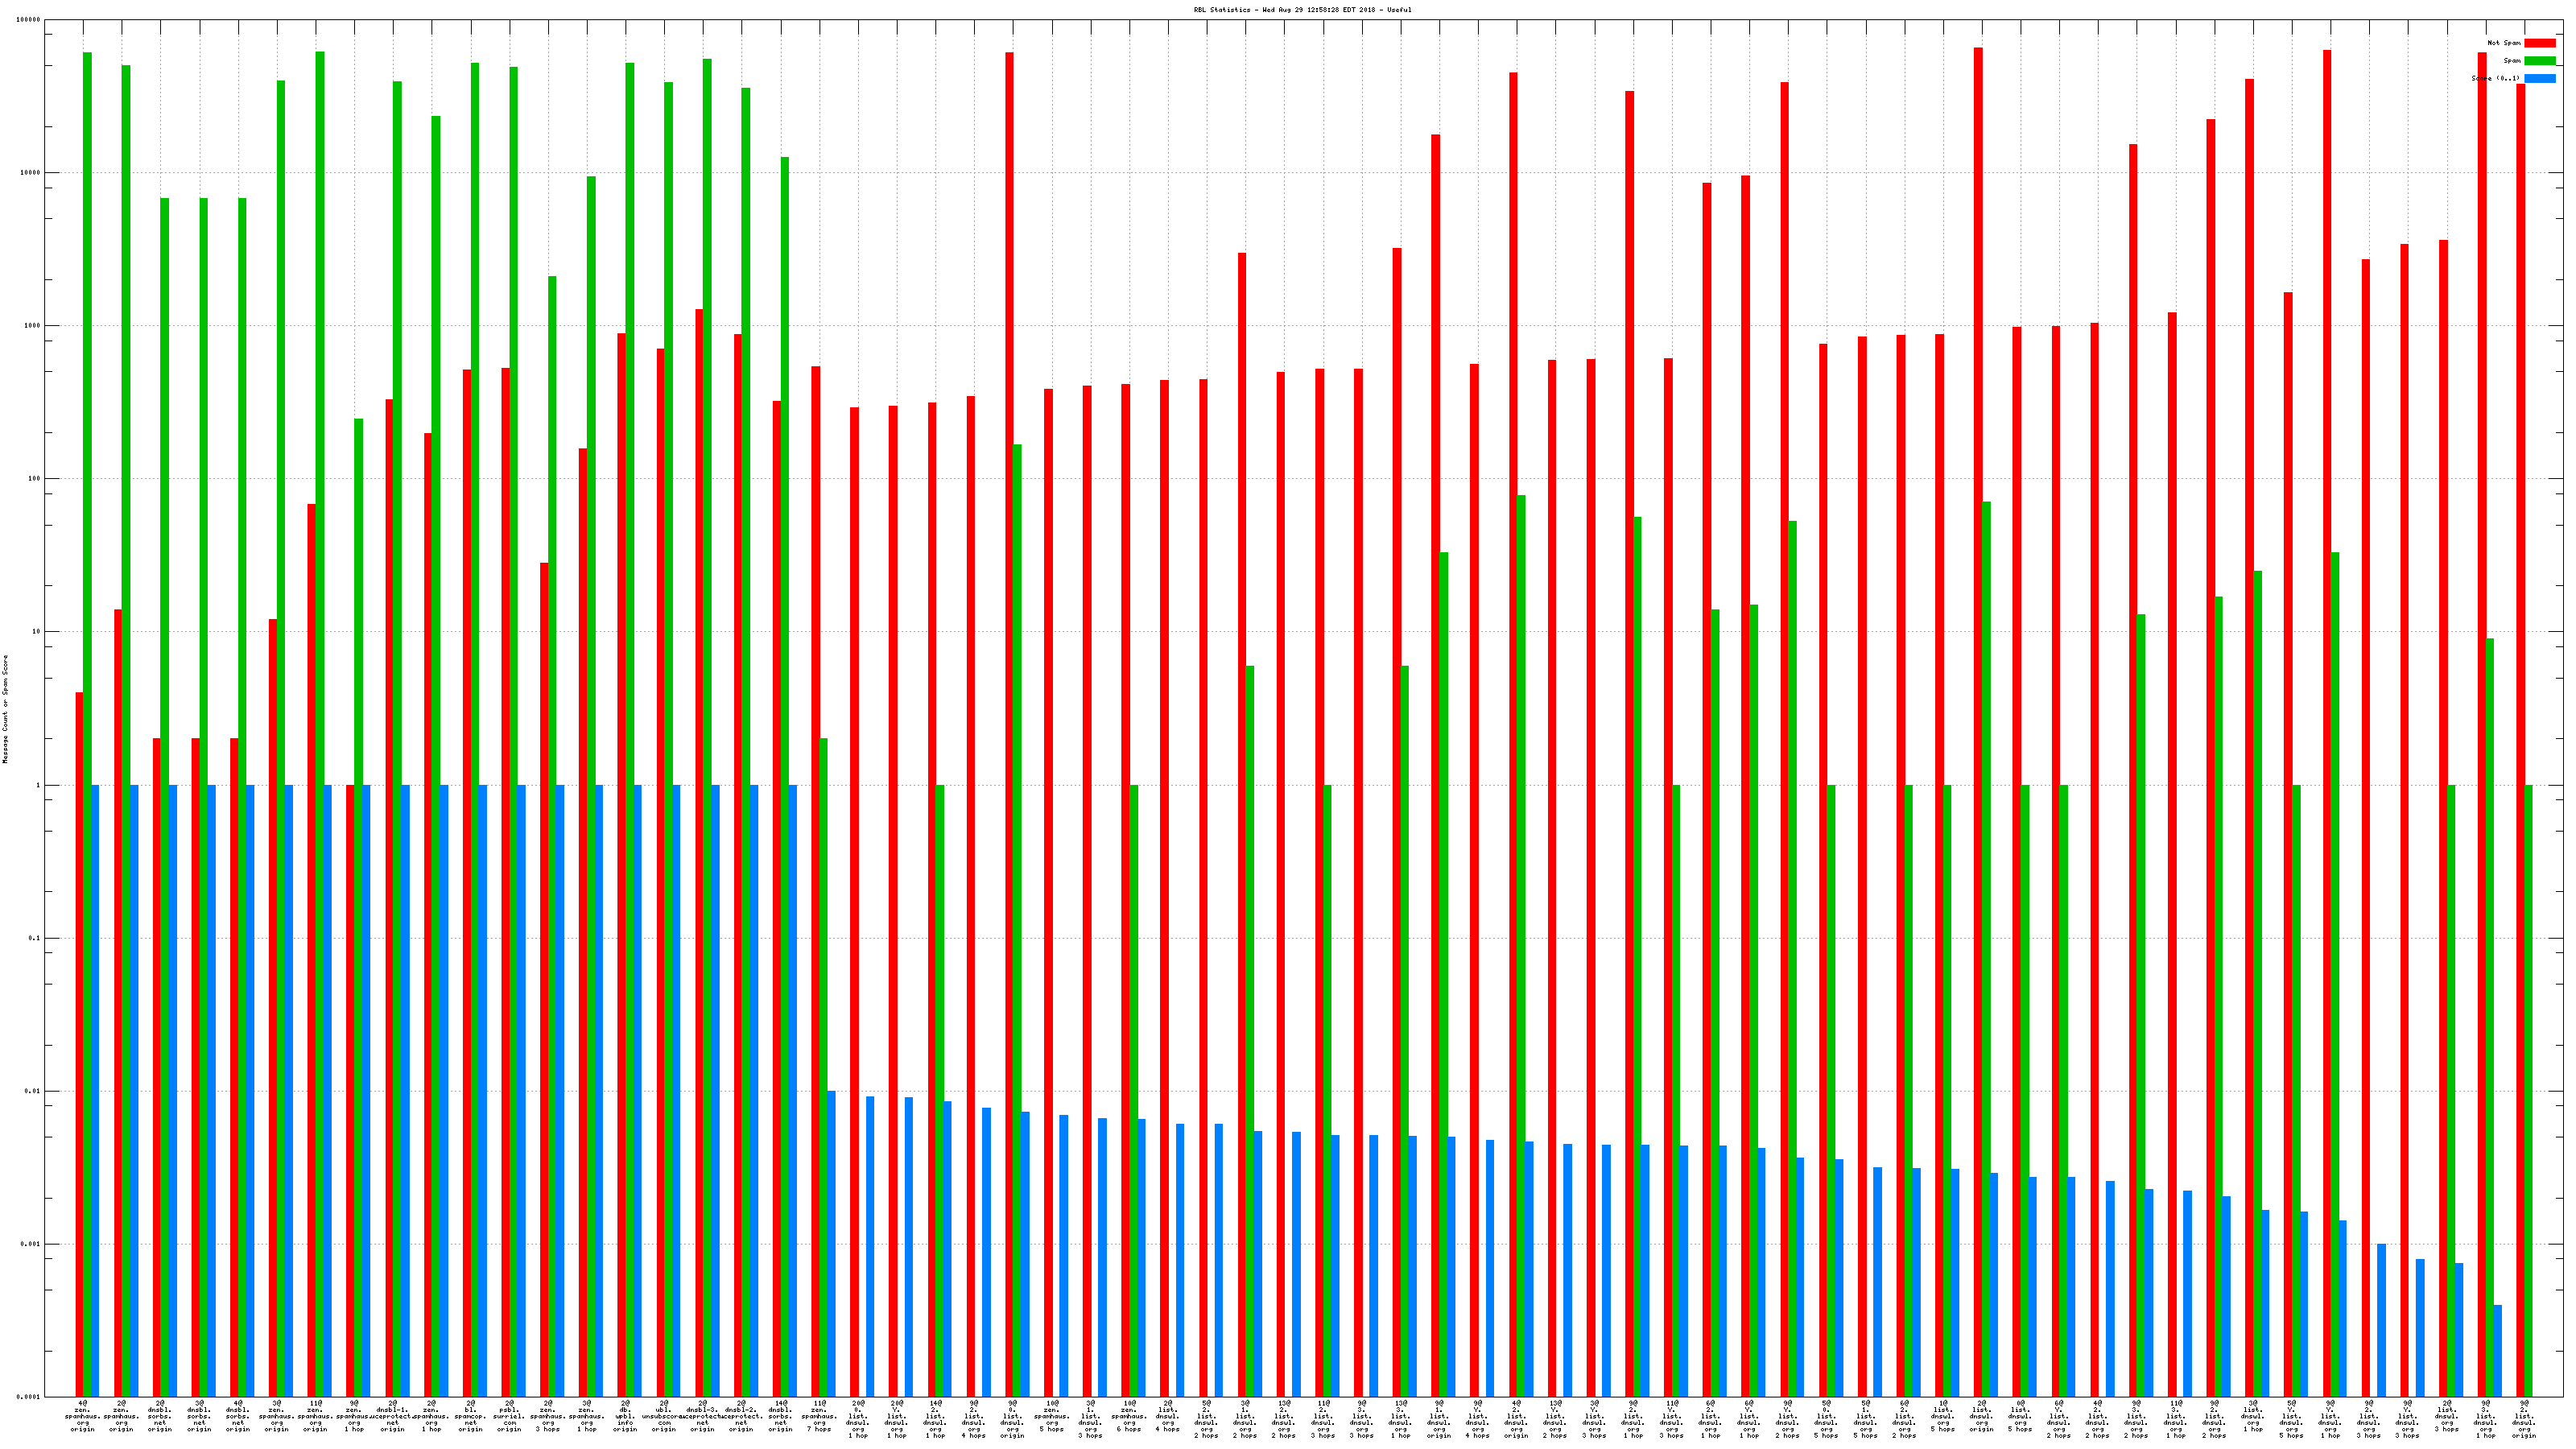The width and height of the screenshot is (2576, 1449).
Task: Click the 14@ dnsbl.sorbs.net origin x-axis label
Action: [x=780, y=1416]
